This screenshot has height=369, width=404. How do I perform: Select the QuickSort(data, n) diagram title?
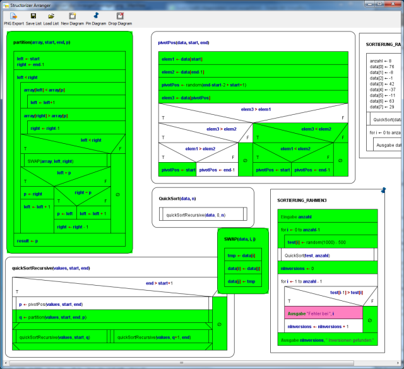click(x=177, y=199)
